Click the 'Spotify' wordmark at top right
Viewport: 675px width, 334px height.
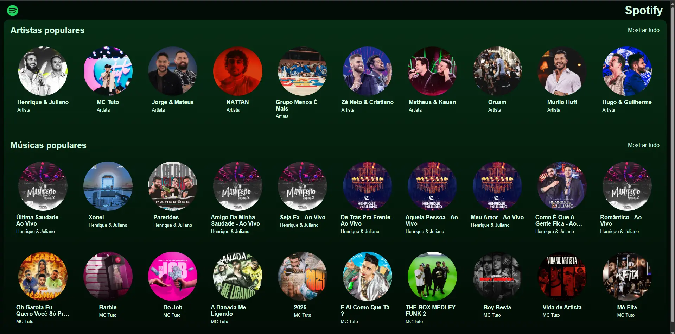[644, 10]
